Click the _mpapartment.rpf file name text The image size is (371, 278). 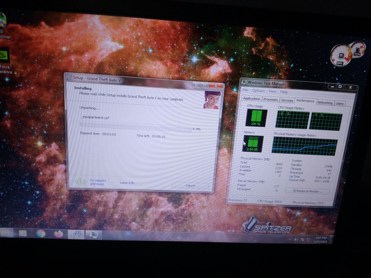tap(95, 117)
